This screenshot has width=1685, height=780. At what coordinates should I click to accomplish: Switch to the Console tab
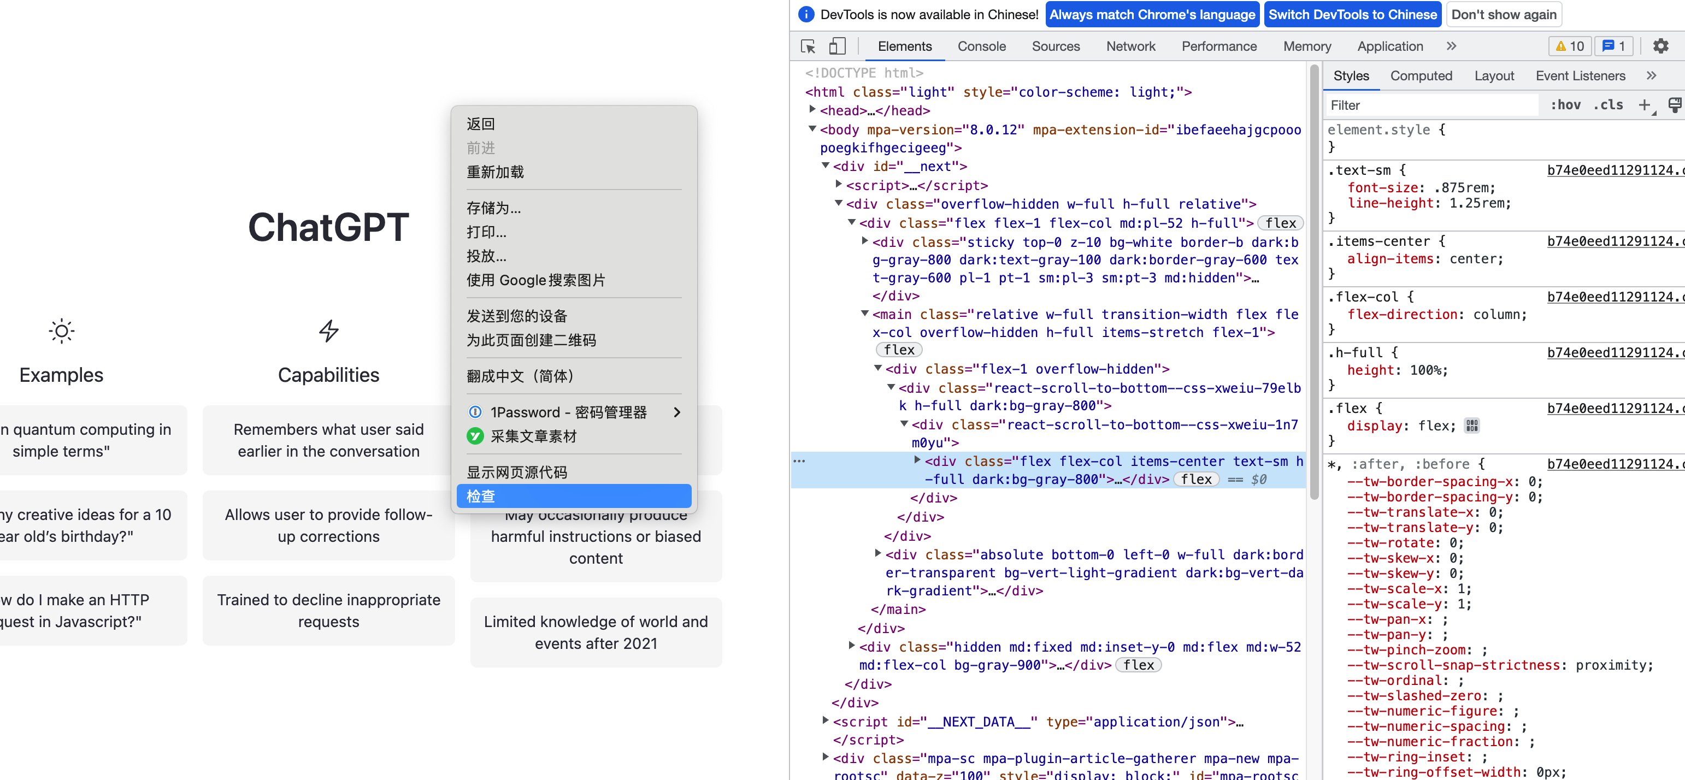click(981, 46)
